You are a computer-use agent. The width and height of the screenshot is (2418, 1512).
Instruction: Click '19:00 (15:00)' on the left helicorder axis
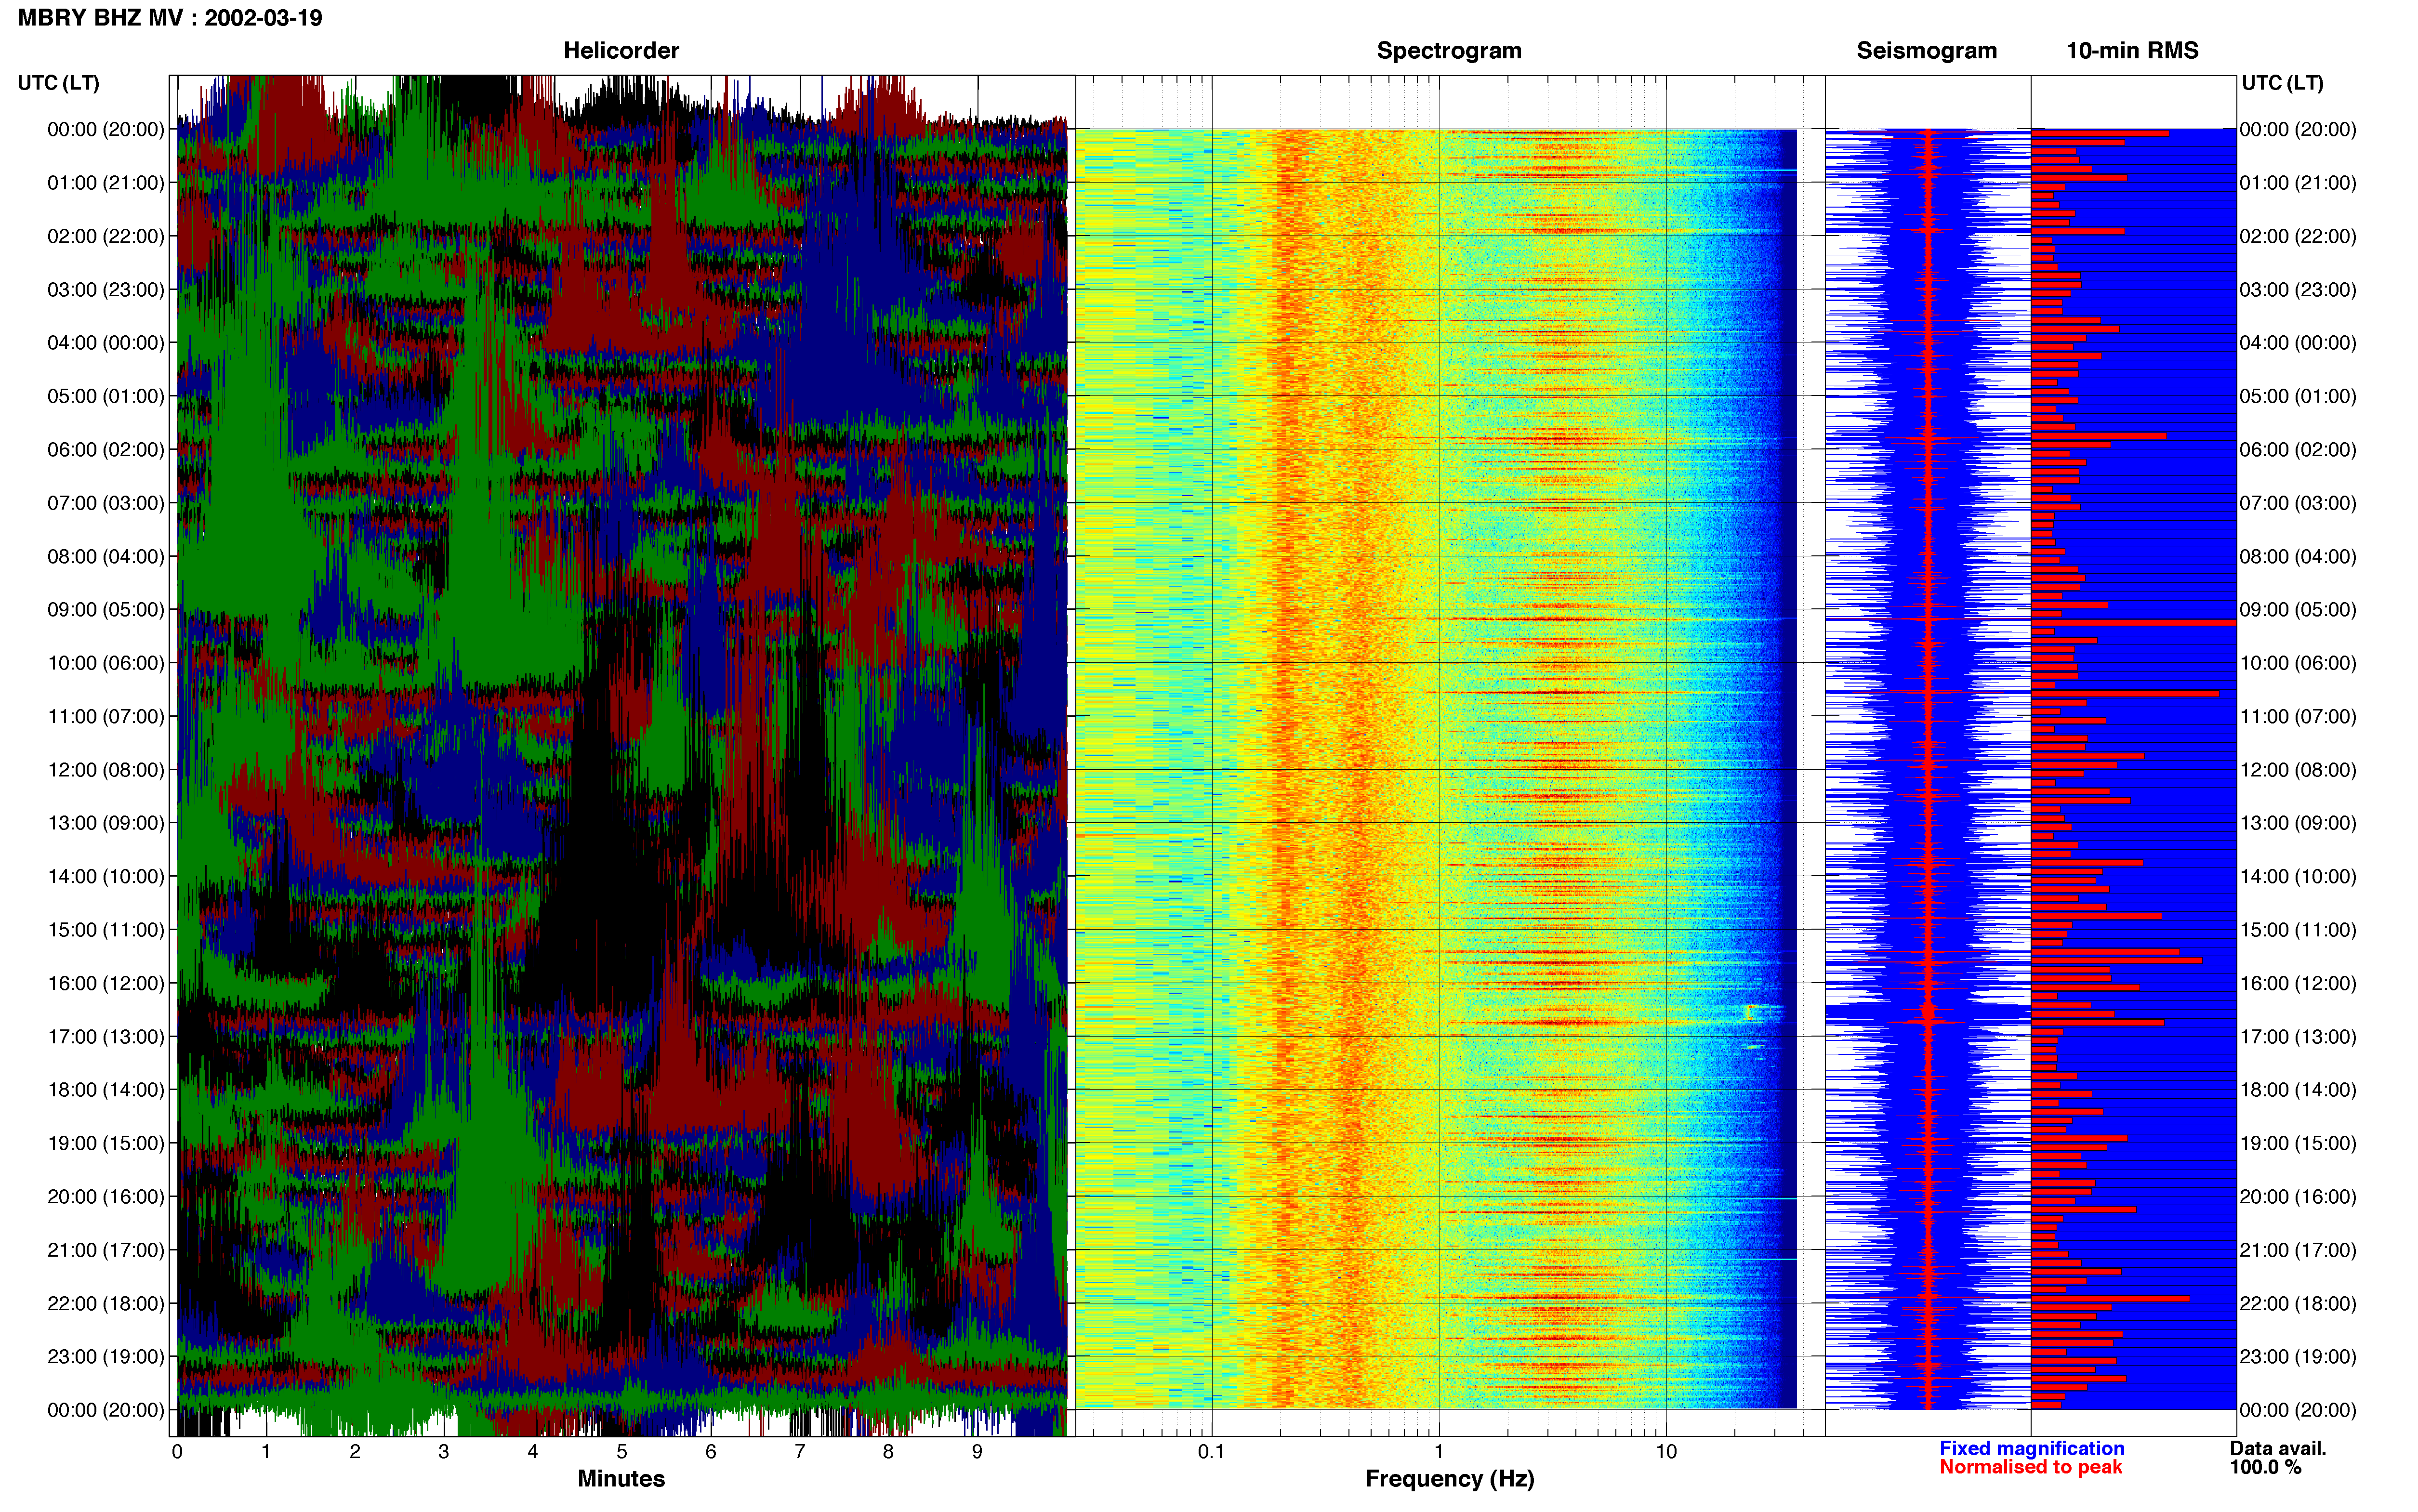(106, 1143)
